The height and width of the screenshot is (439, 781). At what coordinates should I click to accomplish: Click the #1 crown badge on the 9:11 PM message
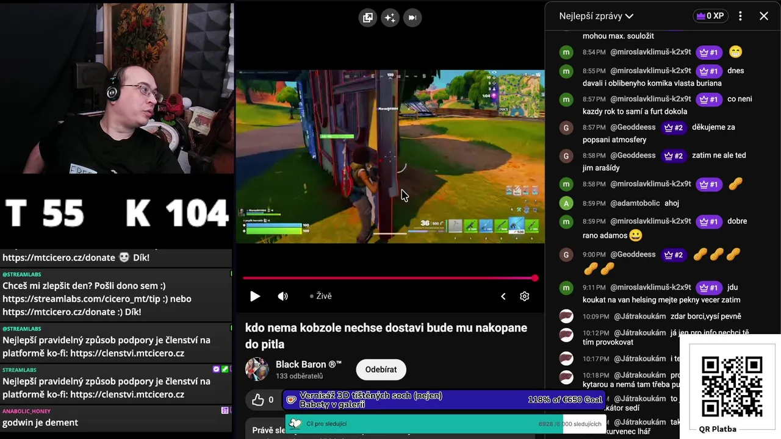pos(709,288)
